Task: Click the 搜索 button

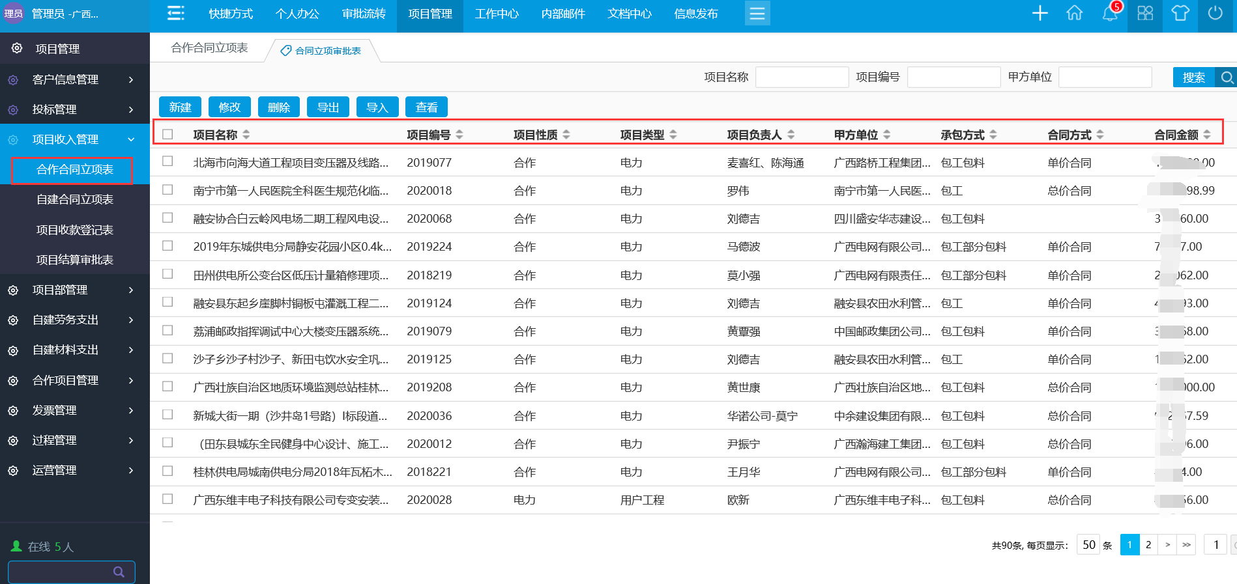Action: [x=1194, y=77]
